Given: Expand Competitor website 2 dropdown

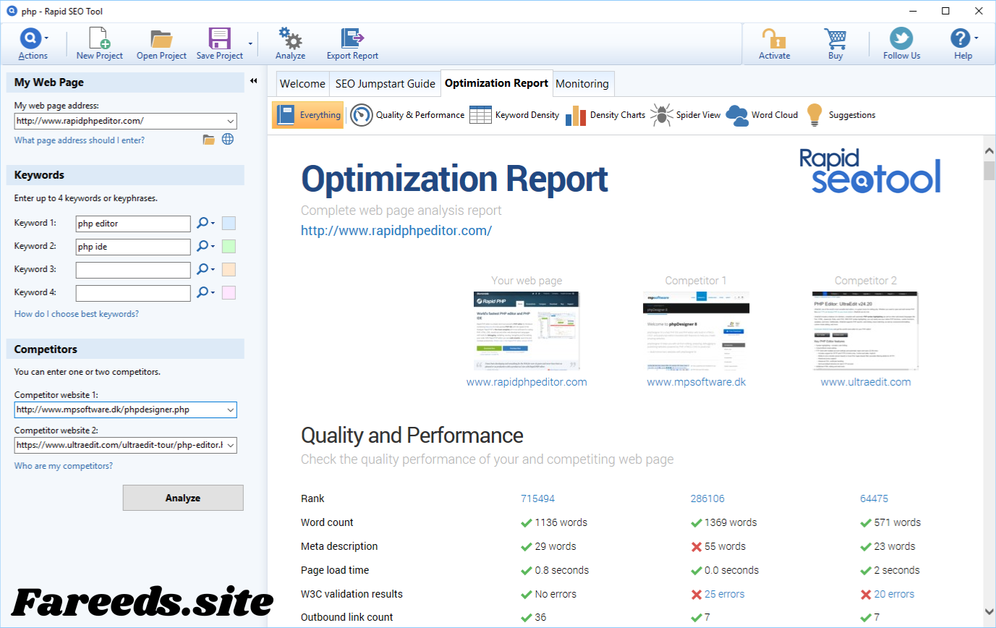Looking at the screenshot, I should (x=230, y=446).
